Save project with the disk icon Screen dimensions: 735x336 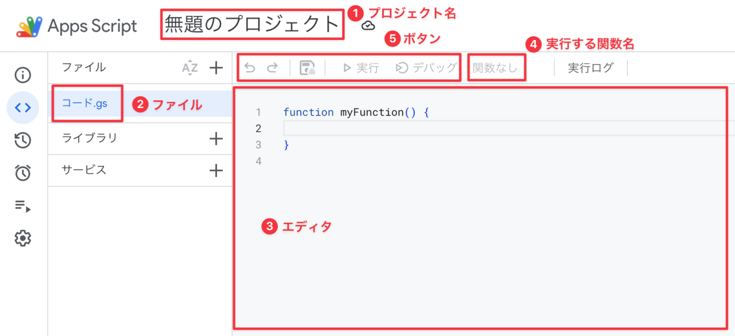307,68
